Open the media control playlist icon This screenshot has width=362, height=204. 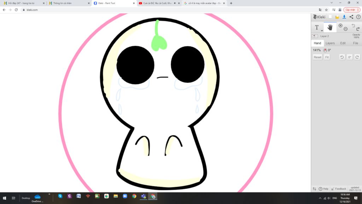(x=334, y=10)
